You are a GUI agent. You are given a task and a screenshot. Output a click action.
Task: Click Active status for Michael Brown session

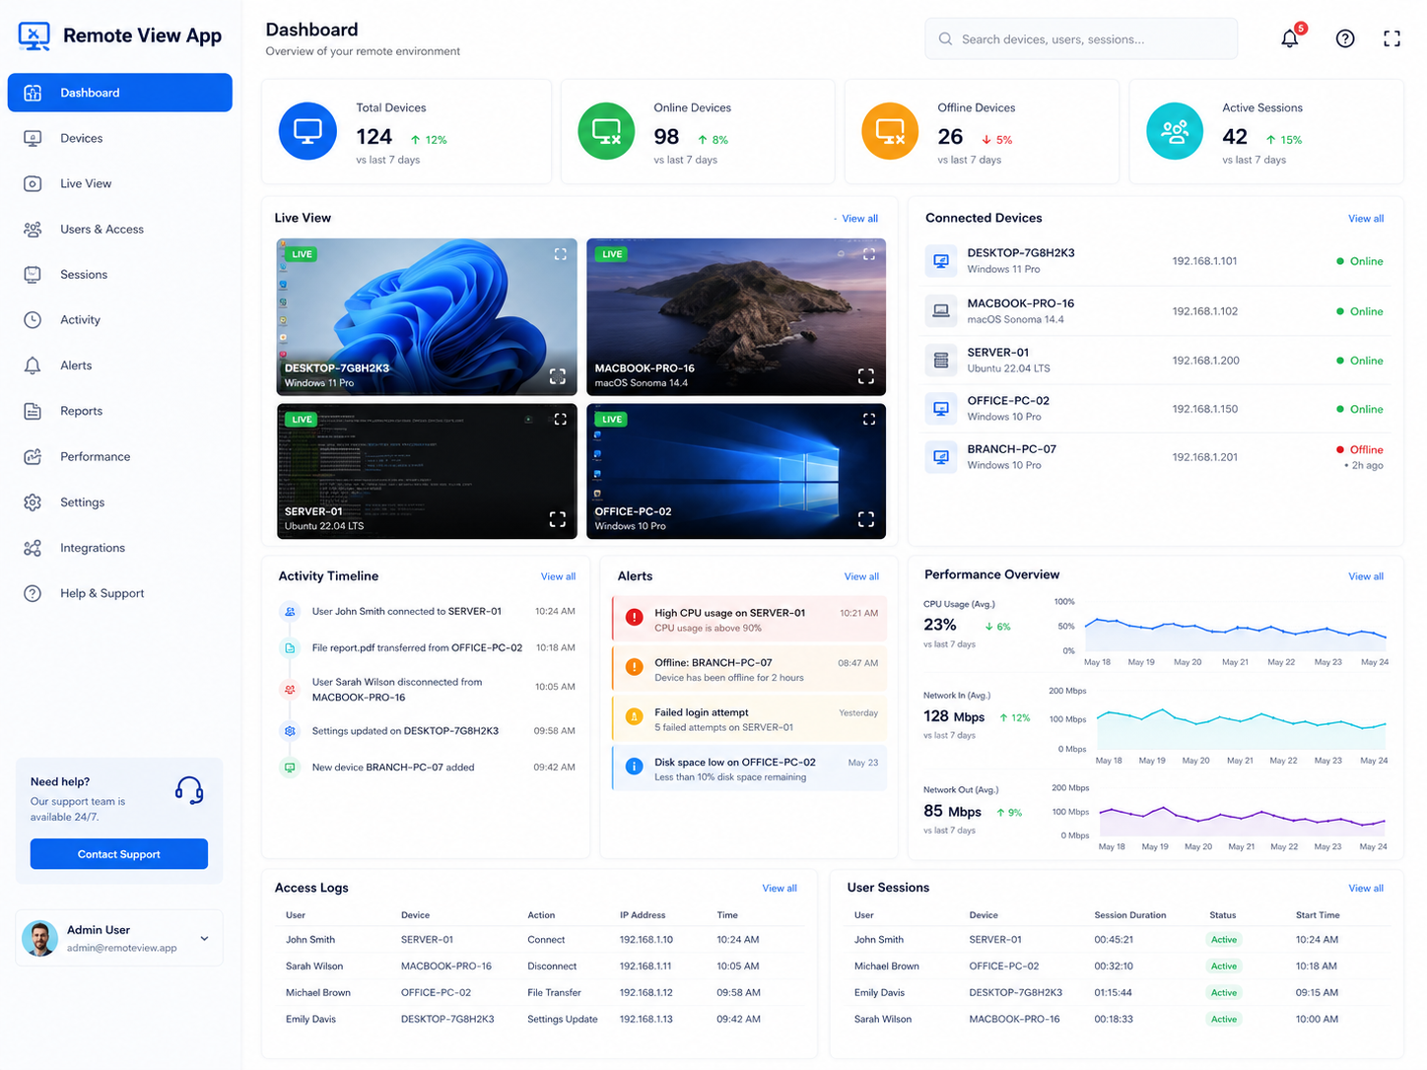pyautogui.click(x=1224, y=966)
